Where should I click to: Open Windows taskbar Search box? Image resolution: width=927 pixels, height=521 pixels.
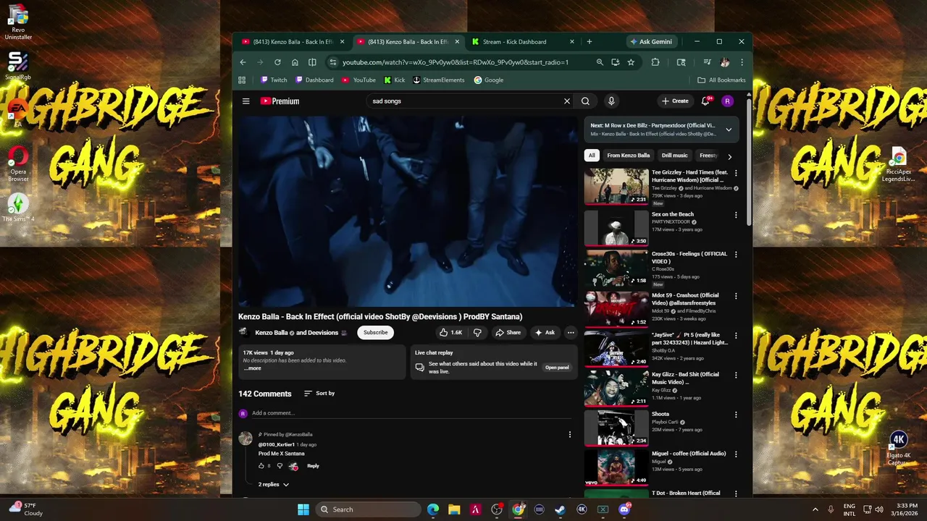[x=367, y=509]
